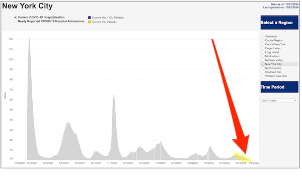Image resolution: width=302 pixels, height=191 pixels.
Task: Pick the Western New York region
Action: point(263,76)
